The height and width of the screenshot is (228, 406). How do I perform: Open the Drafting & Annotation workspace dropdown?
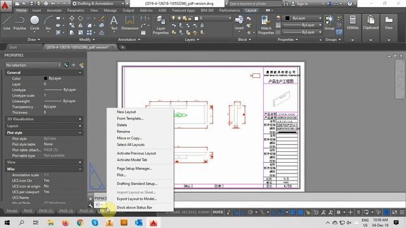[98, 4]
